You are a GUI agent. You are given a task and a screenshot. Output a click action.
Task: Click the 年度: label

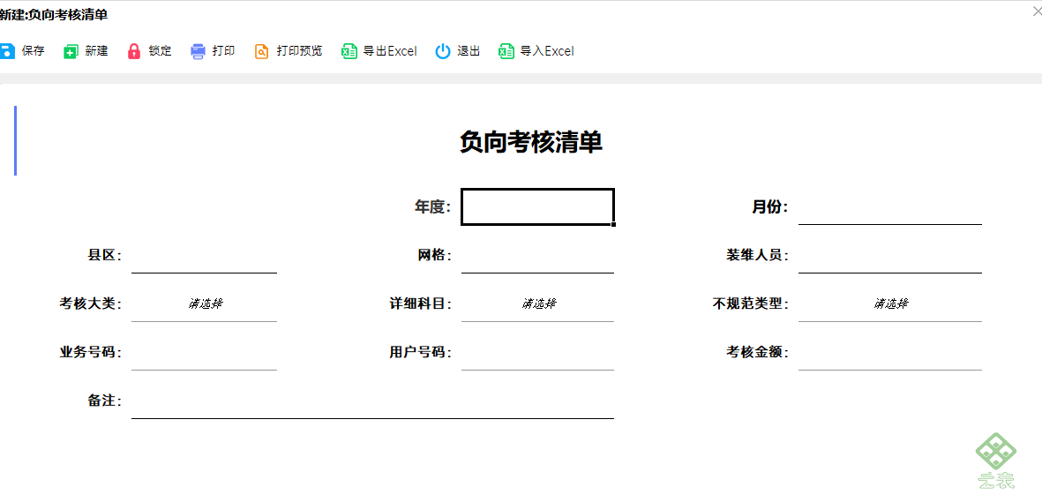pyautogui.click(x=433, y=207)
